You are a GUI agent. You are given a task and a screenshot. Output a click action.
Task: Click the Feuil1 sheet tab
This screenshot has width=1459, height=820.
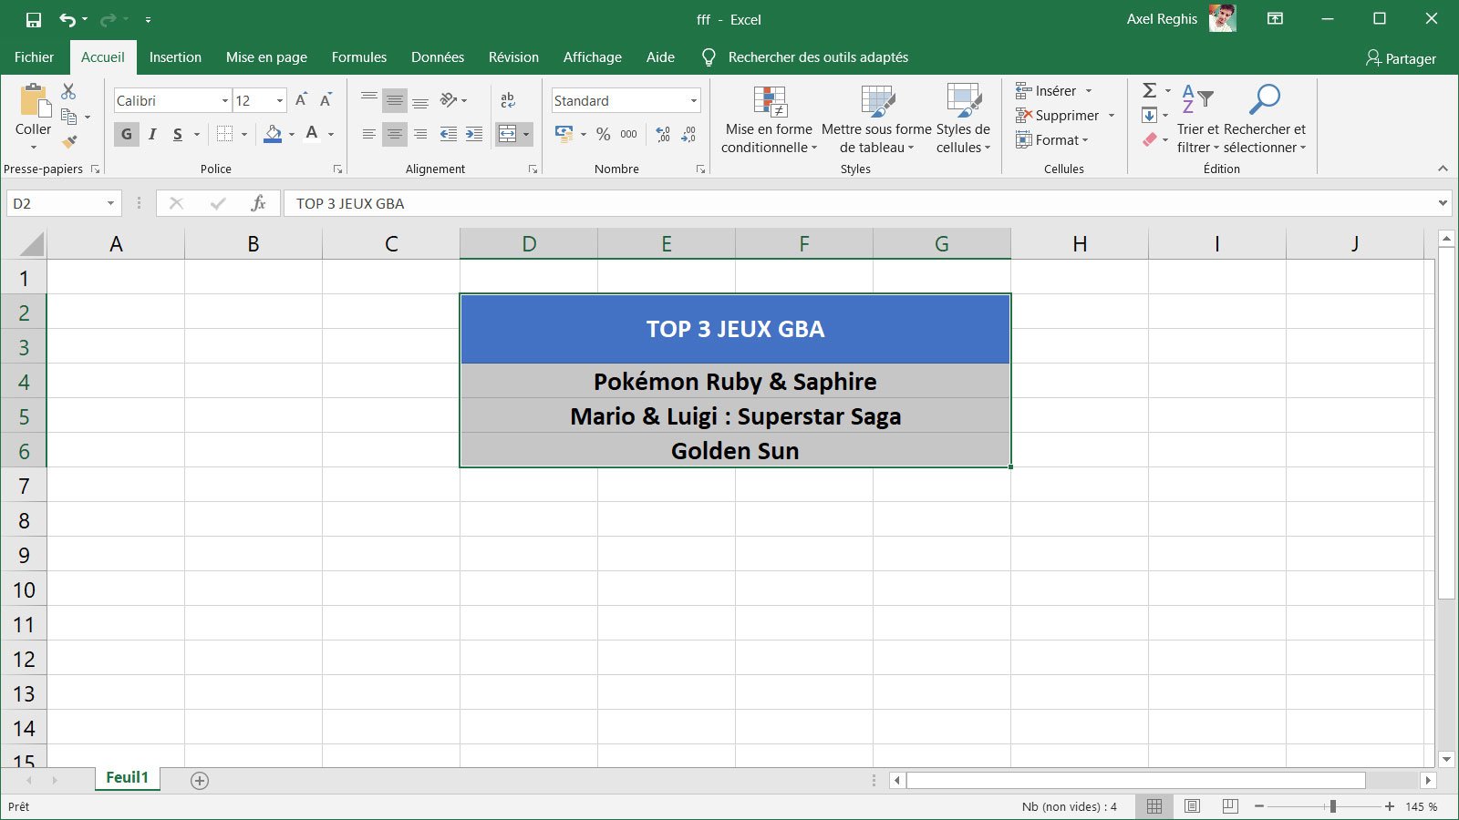point(127,777)
